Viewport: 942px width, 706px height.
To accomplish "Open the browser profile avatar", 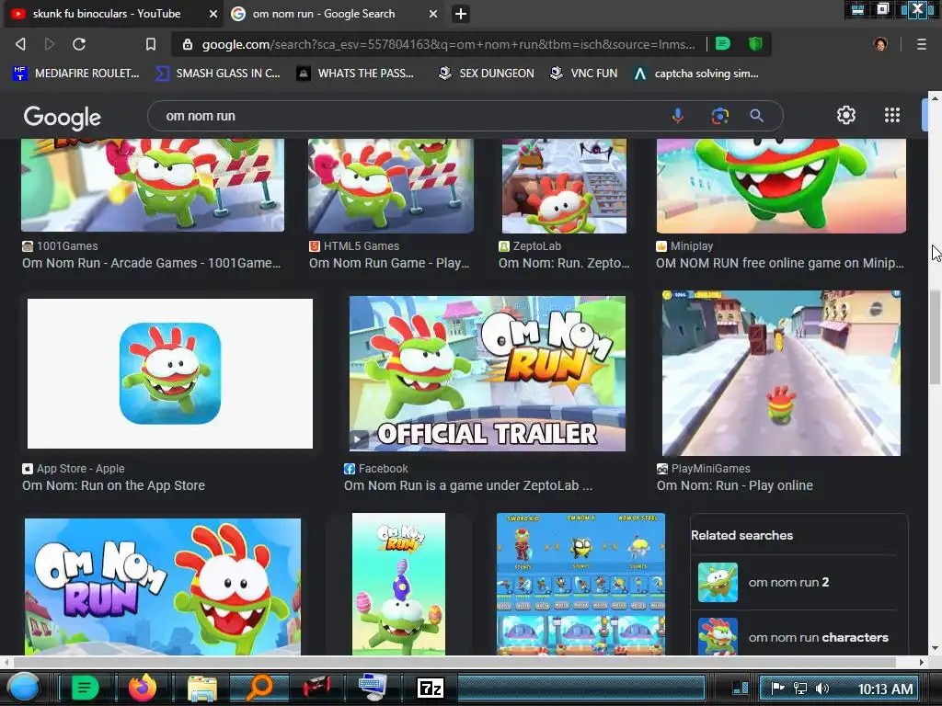I will pyautogui.click(x=880, y=44).
